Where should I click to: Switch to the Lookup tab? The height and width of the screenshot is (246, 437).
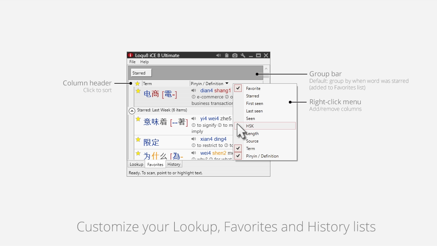136,164
